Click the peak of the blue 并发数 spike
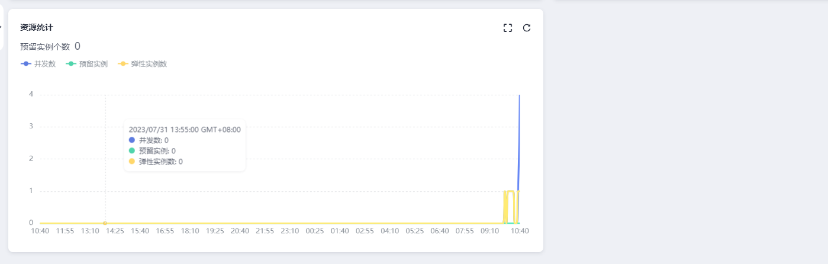Image resolution: width=828 pixels, height=264 pixels. (520, 96)
